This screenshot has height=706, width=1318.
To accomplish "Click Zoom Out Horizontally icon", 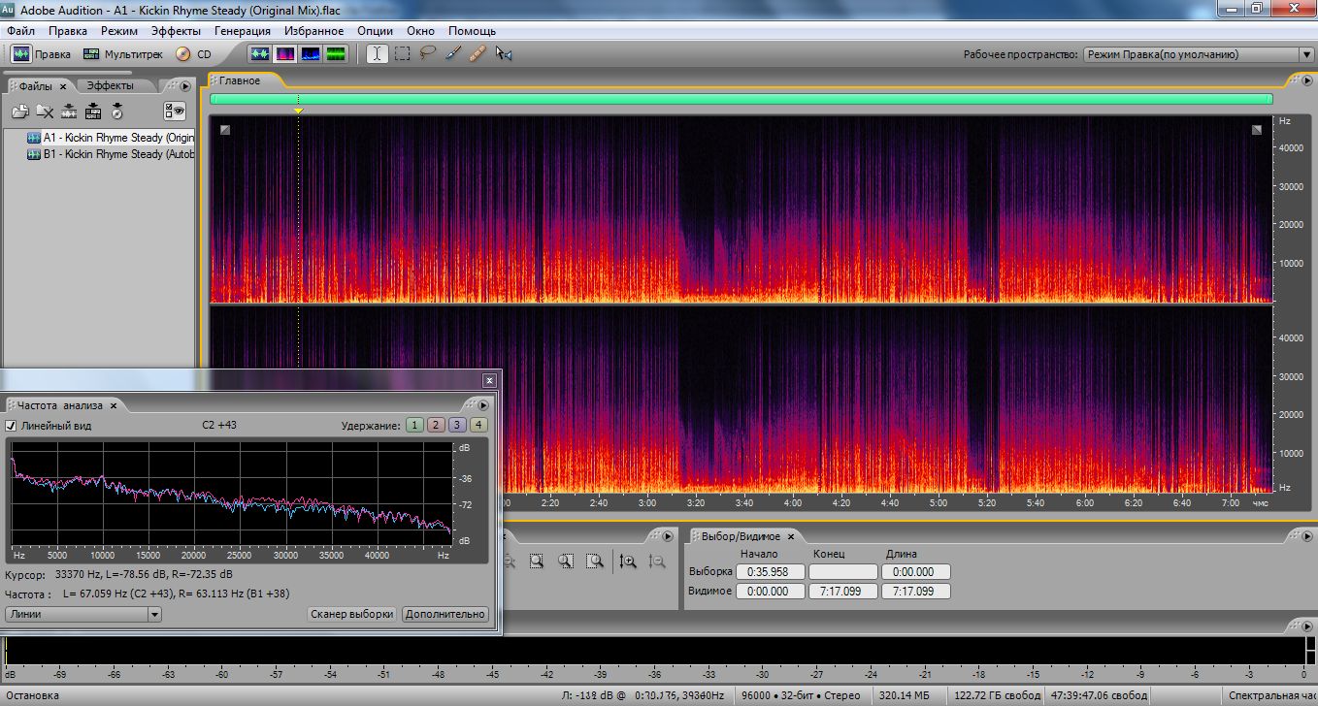I will [510, 561].
